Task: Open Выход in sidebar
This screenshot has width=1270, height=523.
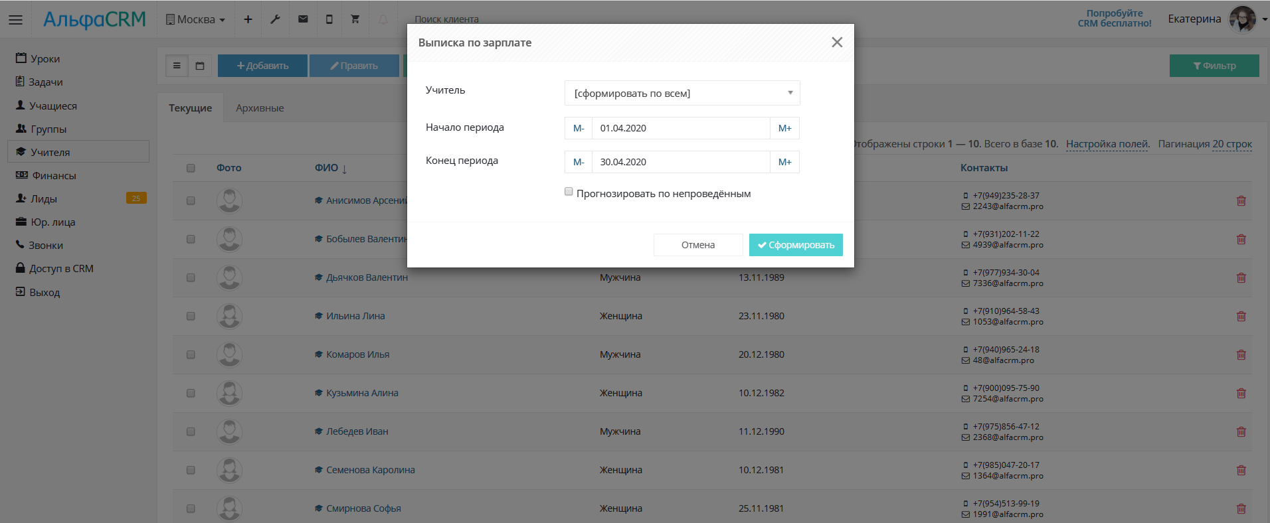Action: (x=78, y=292)
